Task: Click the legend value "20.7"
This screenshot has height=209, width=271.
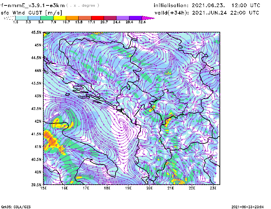Action: point(104,22)
